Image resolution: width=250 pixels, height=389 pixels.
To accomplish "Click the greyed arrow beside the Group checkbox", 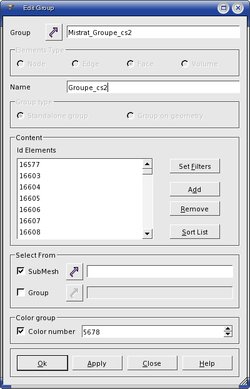I will (74, 293).
